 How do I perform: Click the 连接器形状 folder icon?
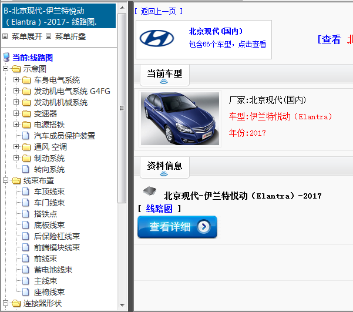click(x=16, y=303)
